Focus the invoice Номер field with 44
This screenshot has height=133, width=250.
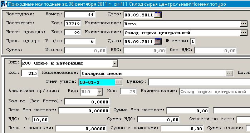80,15
